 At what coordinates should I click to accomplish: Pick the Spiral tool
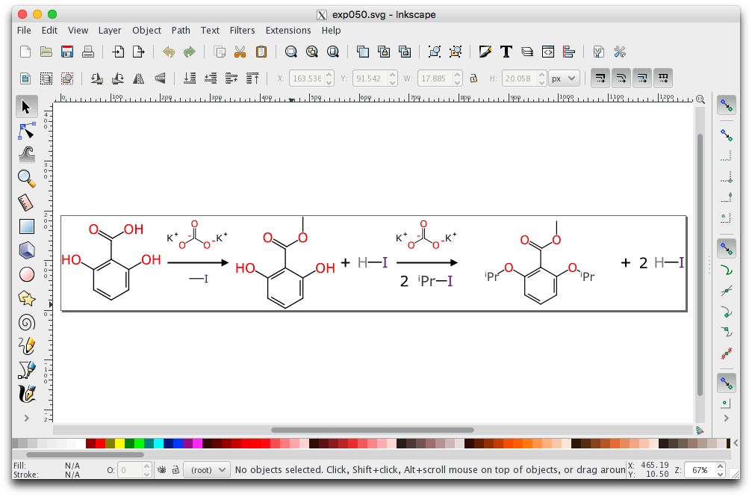click(x=26, y=322)
